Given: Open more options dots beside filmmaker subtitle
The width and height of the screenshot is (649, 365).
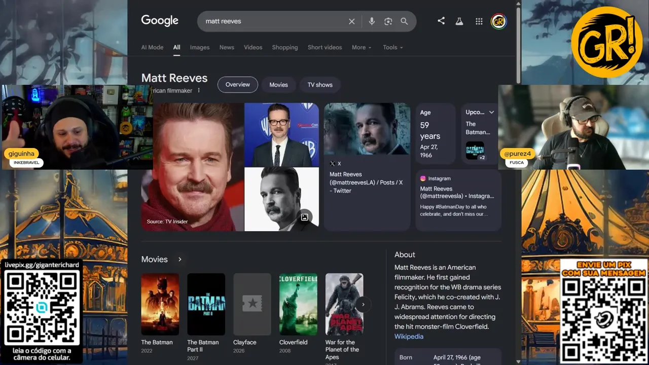Looking at the screenshot, I should pos(199,91).
